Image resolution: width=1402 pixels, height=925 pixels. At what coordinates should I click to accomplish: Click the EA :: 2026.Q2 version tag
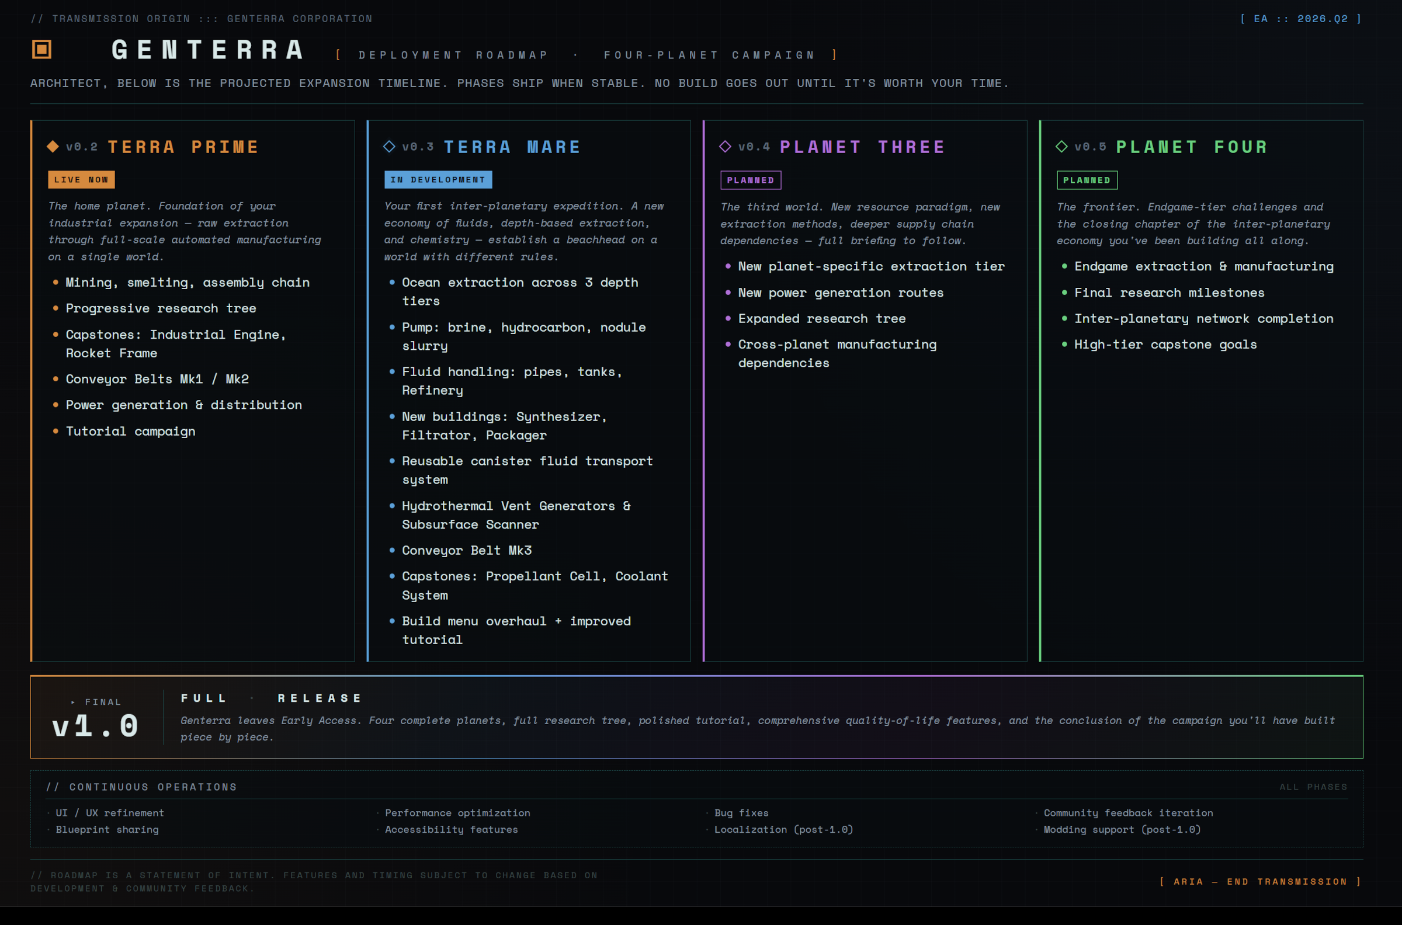tap(1300, 19)
